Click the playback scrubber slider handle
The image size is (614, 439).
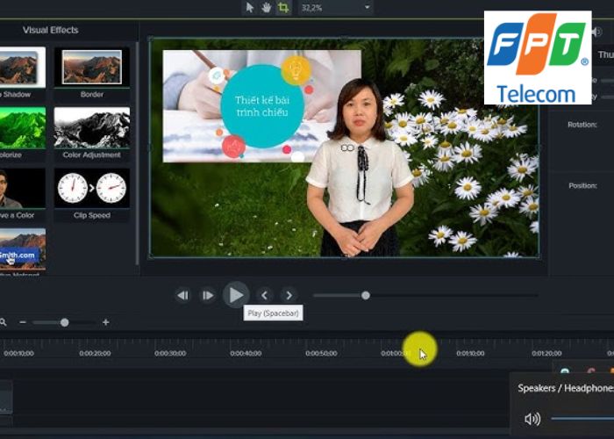click(x=366, y=295)
